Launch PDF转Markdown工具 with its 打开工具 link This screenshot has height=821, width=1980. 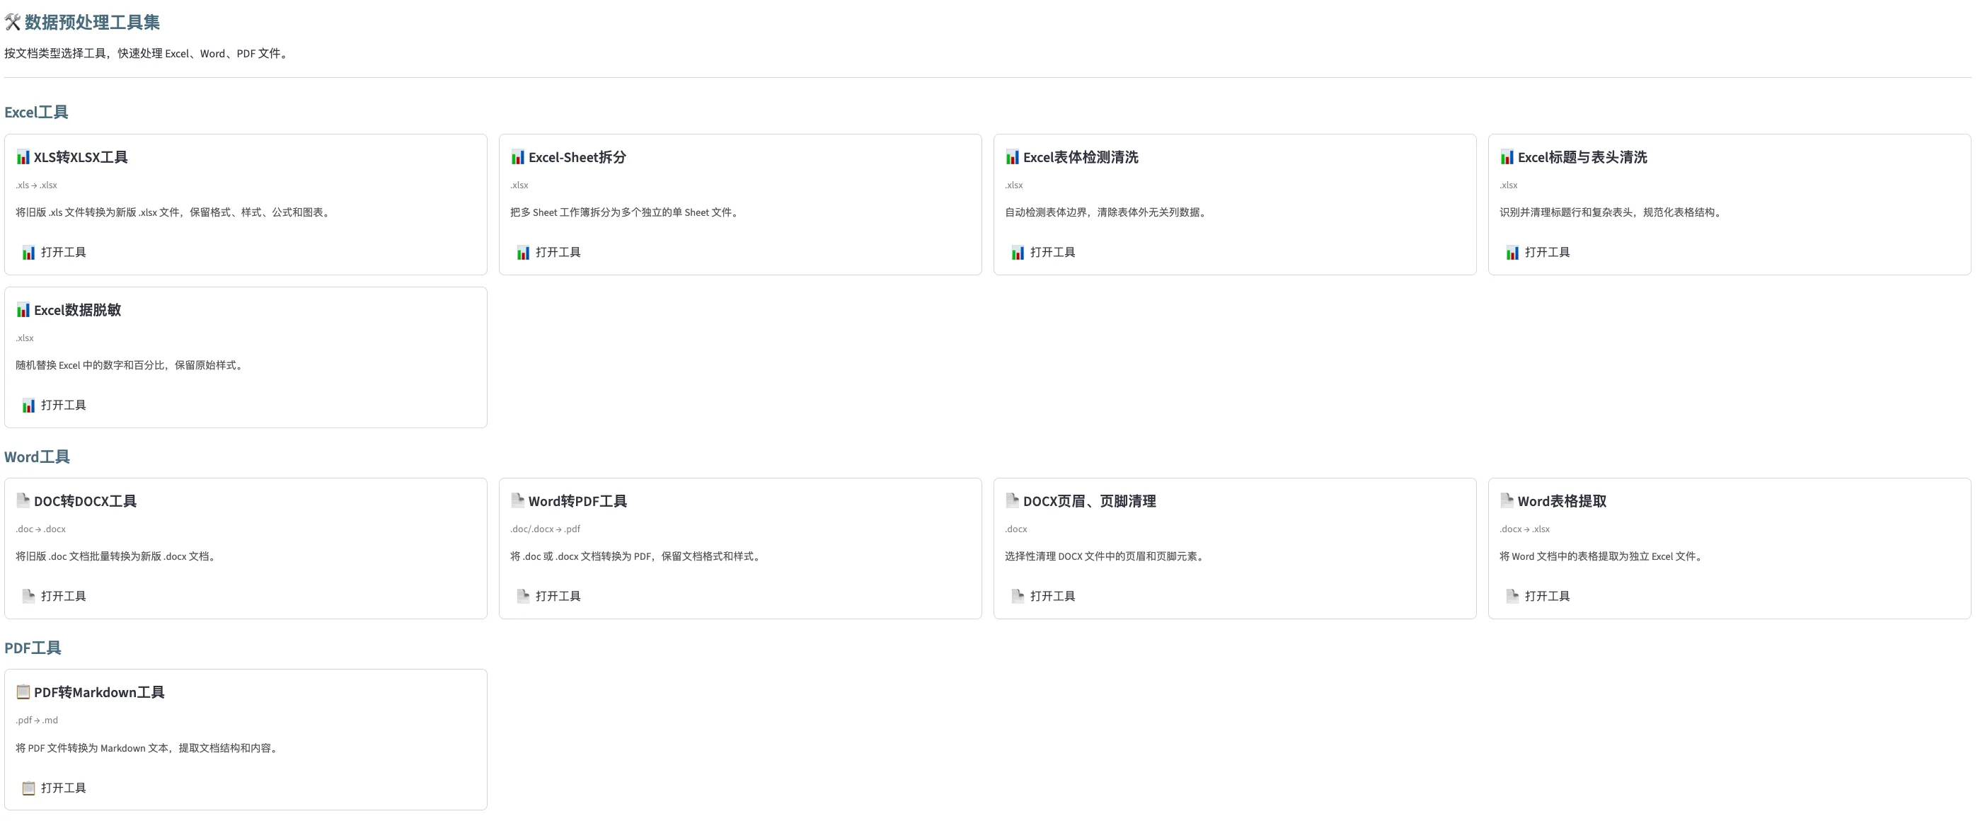tap(54, 788)
